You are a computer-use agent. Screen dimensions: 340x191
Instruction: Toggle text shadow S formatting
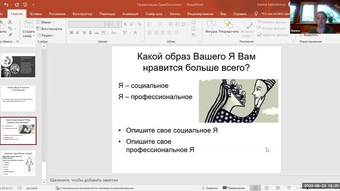[x=90, y=33]
